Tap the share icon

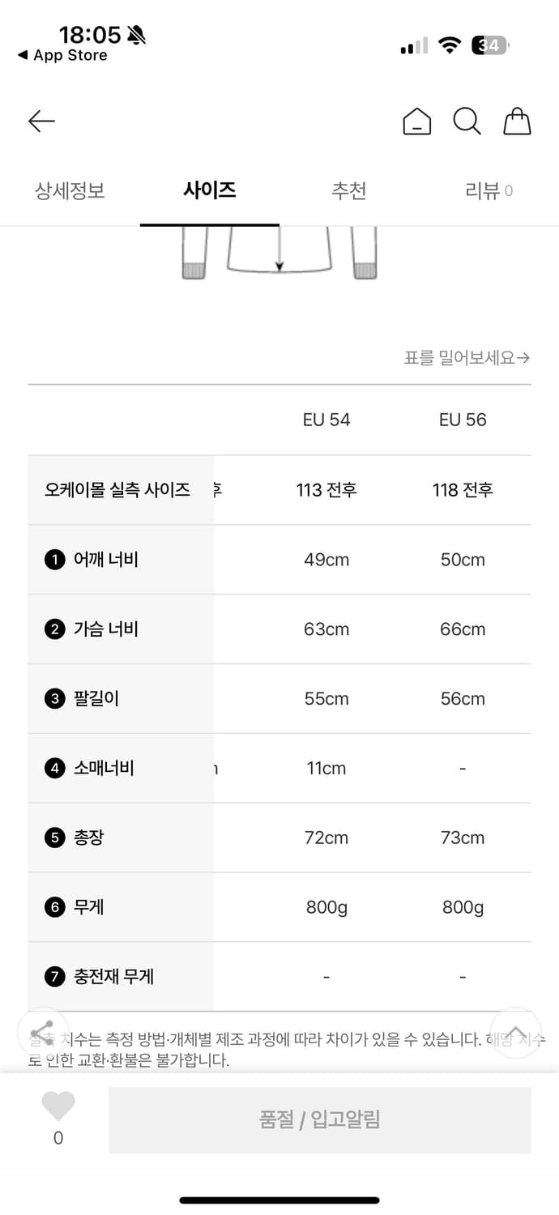42,1032
